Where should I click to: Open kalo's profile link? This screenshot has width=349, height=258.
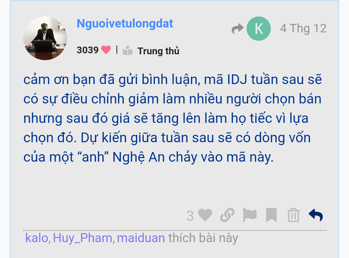[37, 238]
